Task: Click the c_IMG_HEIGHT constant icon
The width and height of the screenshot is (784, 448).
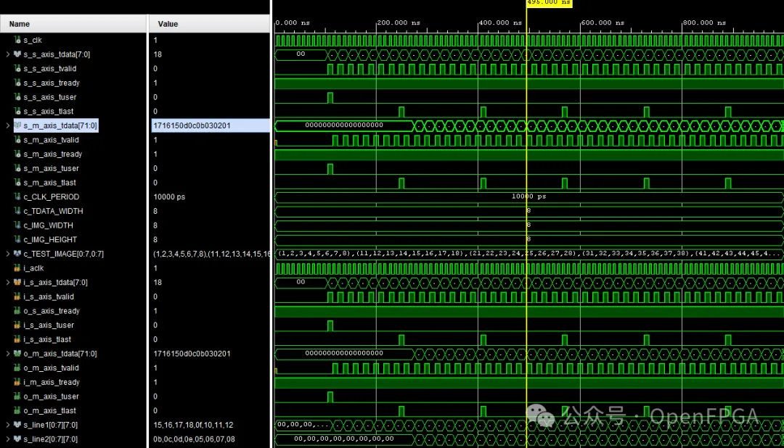Action: [17, 239]
